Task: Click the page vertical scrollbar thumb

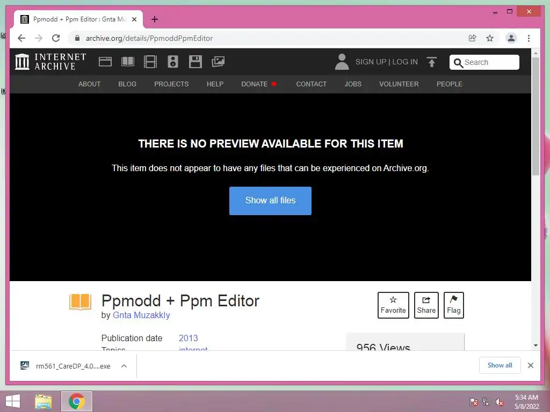Action: [535, 116]
